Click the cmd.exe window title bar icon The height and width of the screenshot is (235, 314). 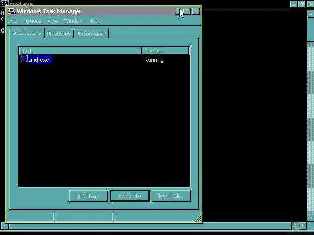(x=4, y=3)
